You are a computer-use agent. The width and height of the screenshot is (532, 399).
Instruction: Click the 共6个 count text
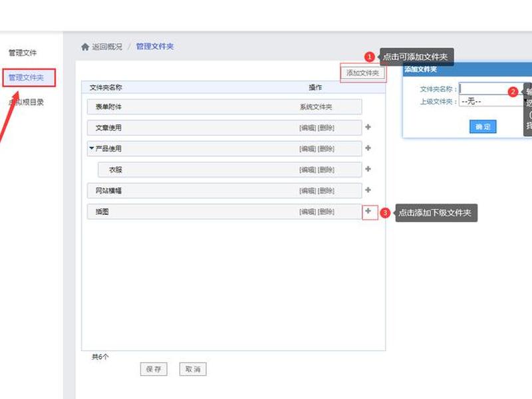click(x=100, y=357)
